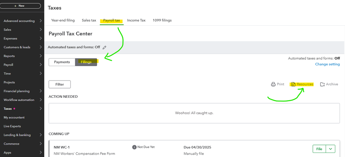Open the Taxes sidebar item
The height and width of the screenshot is (157, 345).
point(8,108)
